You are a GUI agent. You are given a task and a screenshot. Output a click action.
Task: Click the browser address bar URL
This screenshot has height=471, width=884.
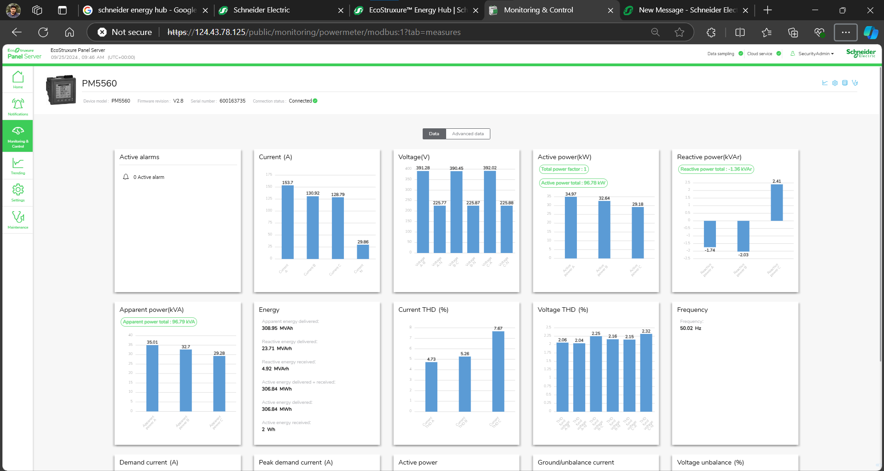coord(313,32)
